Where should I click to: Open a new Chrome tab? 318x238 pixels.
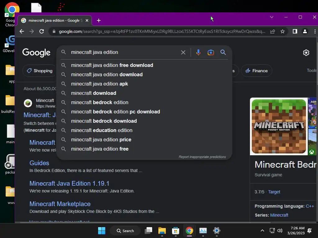click(x=99, y=20)
